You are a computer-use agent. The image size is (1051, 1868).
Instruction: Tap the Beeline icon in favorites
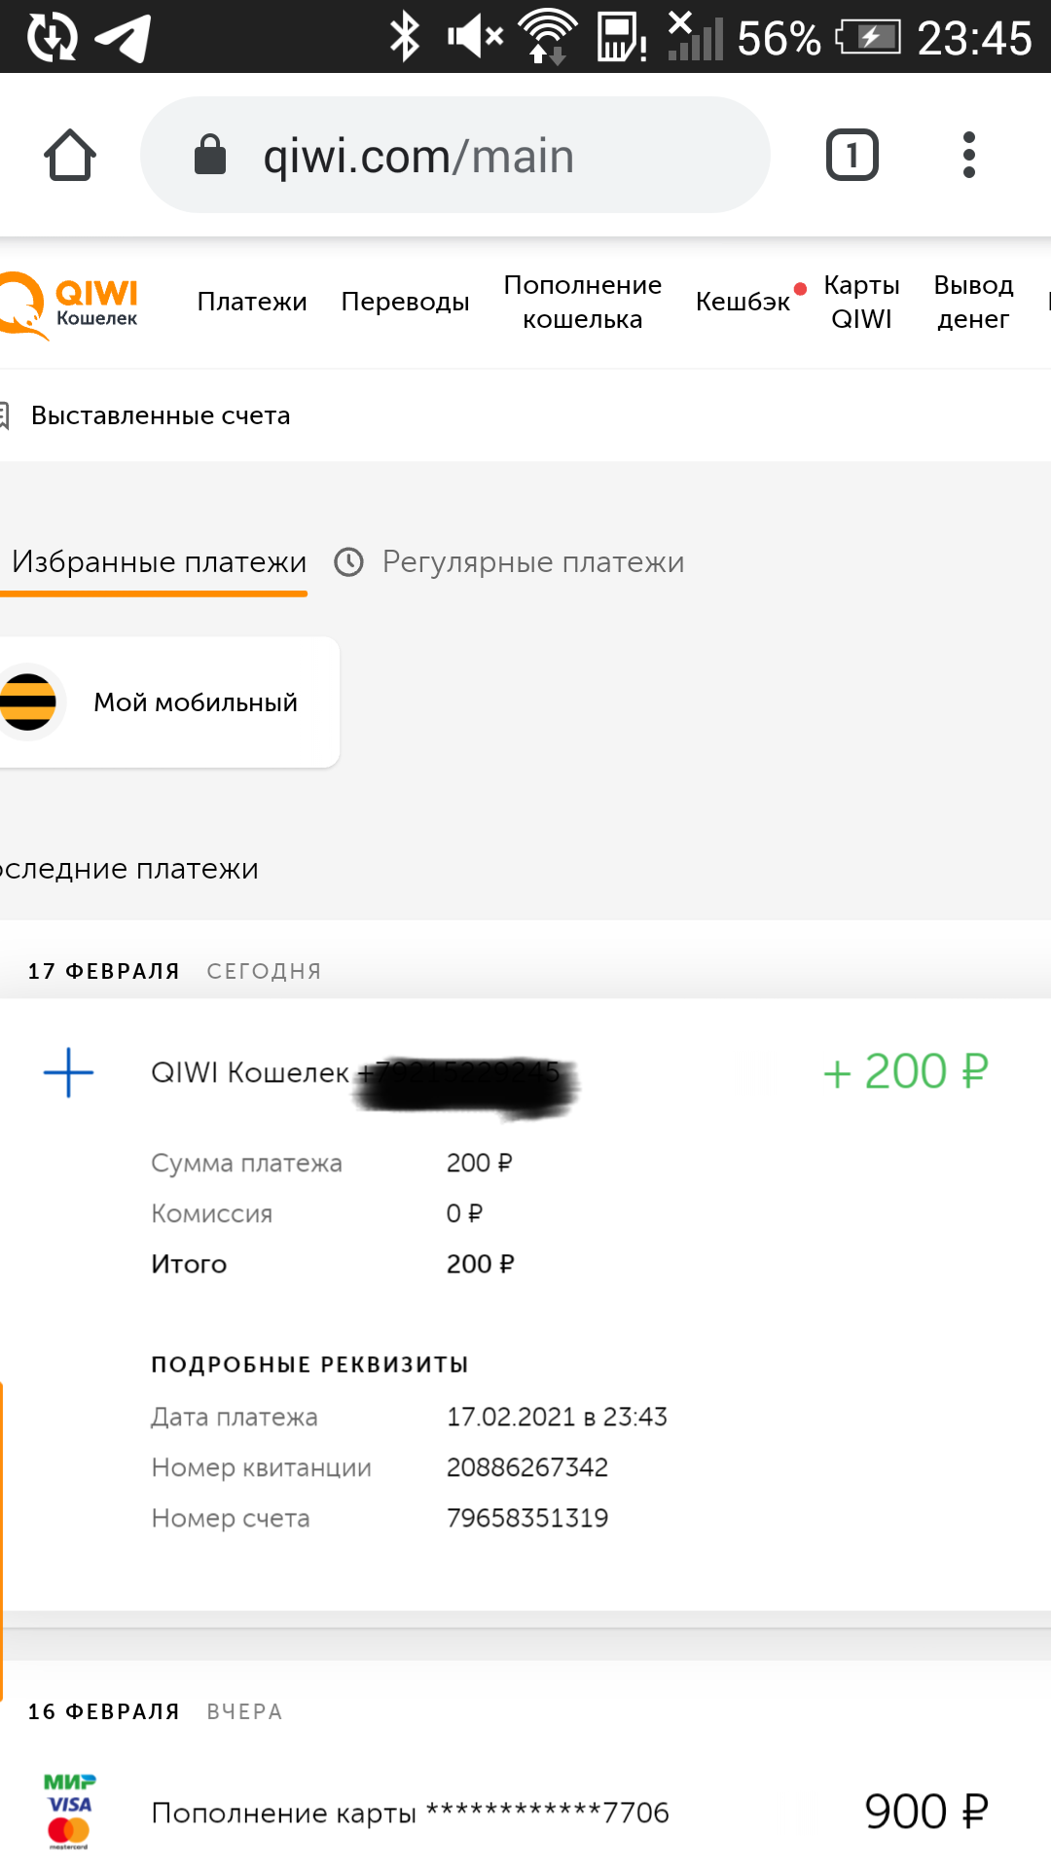(29, 702)
